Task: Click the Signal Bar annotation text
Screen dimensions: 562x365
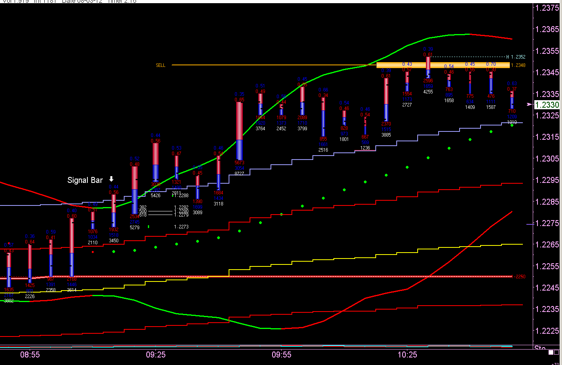Action: point(85,180)
